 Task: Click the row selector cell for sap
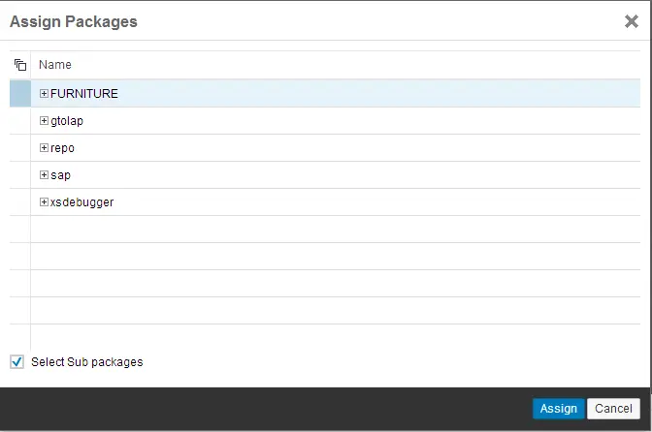pos(20,175)
